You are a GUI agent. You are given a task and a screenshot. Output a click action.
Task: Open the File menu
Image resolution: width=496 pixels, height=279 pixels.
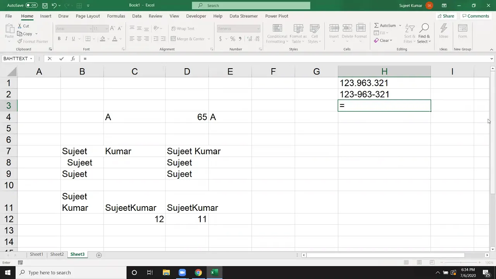pyautogui.click(x=9, y=16)
